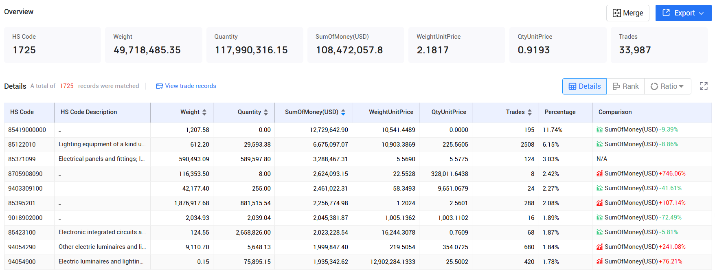Switch to the Details tab
The height and width of the screenshot is (270, 715).
(x=584, y=86)
